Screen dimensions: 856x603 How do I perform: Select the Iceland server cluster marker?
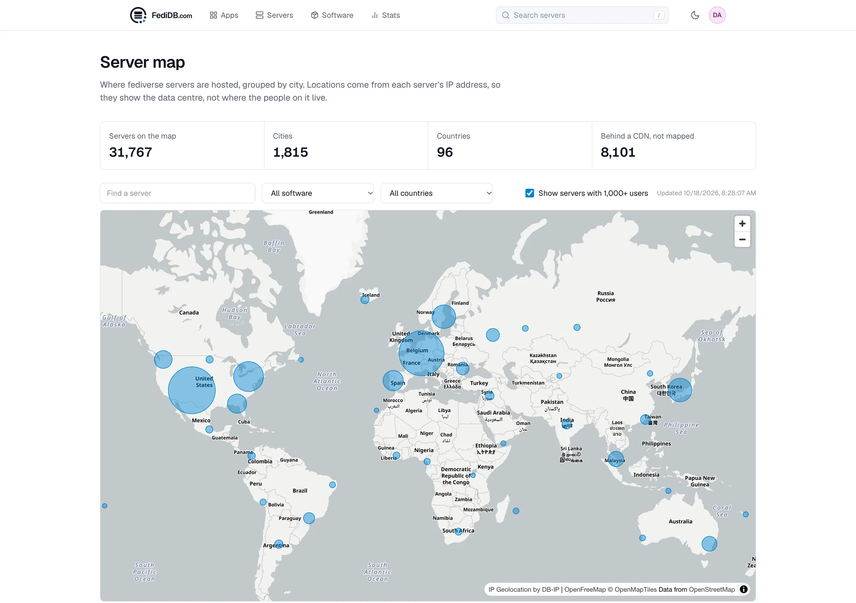tap(365, 300)
